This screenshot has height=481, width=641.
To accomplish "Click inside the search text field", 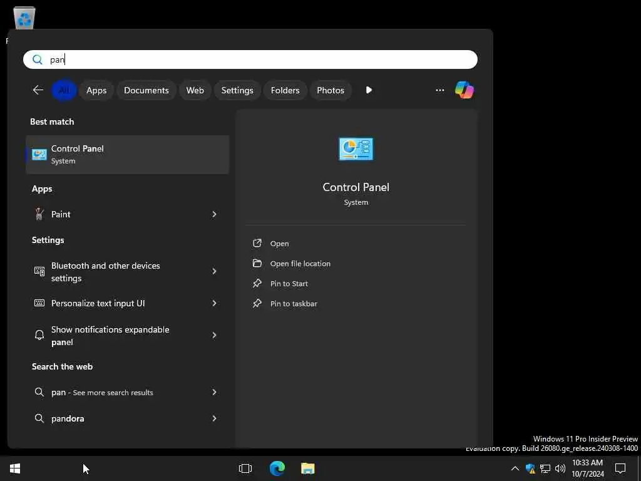I will click(250, 59).
